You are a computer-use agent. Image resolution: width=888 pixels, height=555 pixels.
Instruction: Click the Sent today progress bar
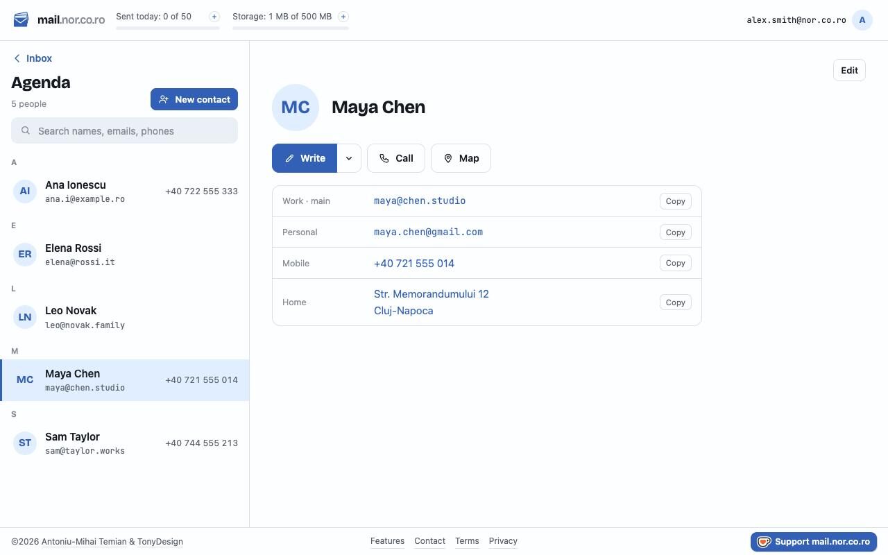click(168, 28)
